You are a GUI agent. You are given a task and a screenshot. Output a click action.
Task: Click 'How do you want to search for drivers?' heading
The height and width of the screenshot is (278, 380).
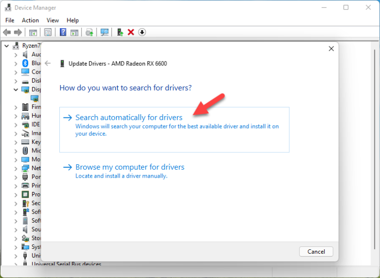pos(126,88)
